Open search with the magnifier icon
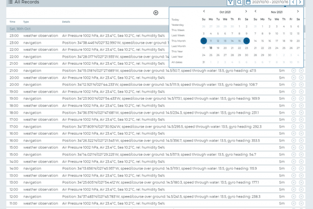 tap(239, 2)
